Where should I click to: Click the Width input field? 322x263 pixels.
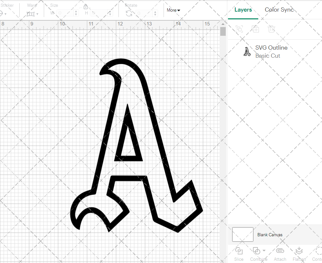click(65, 13)
